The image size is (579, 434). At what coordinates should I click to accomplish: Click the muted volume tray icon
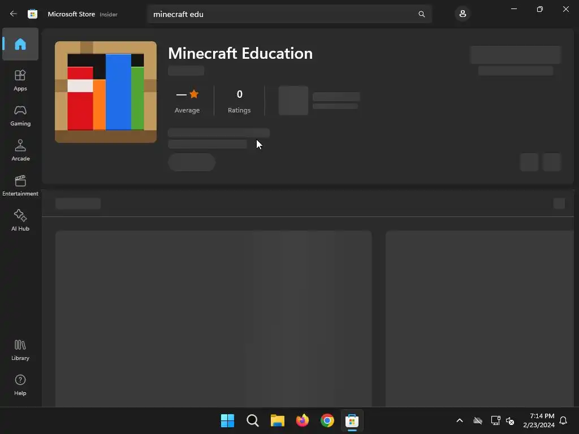click(x=510, y=420)
